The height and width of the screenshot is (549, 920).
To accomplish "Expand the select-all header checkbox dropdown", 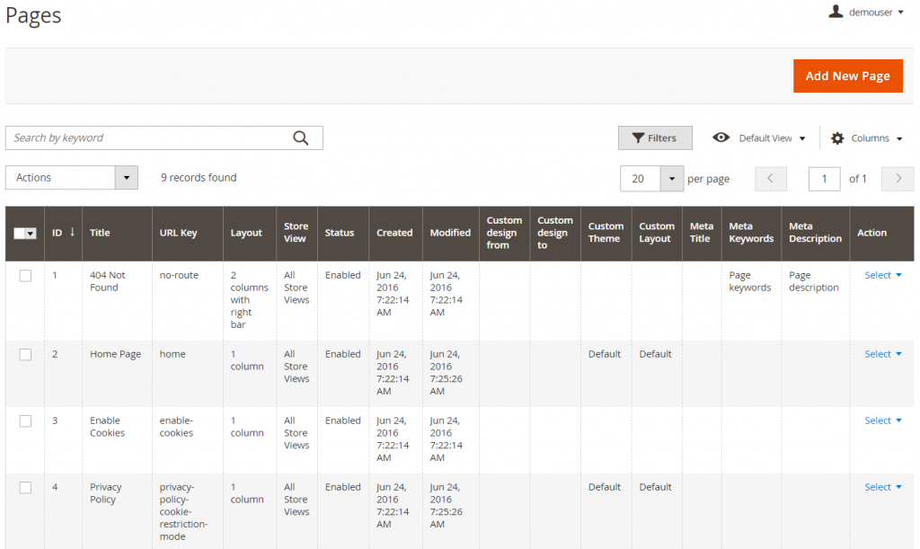I will pos(30,233).
